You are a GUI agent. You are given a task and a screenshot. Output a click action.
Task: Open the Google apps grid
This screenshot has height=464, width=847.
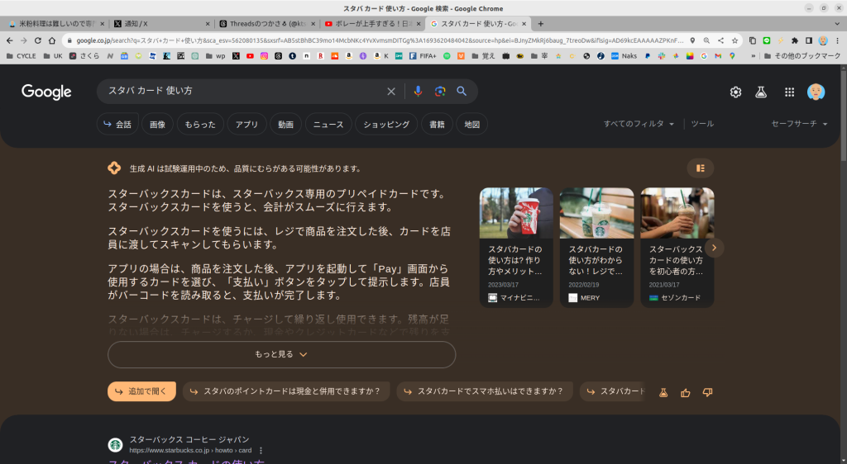coord(789,92)
